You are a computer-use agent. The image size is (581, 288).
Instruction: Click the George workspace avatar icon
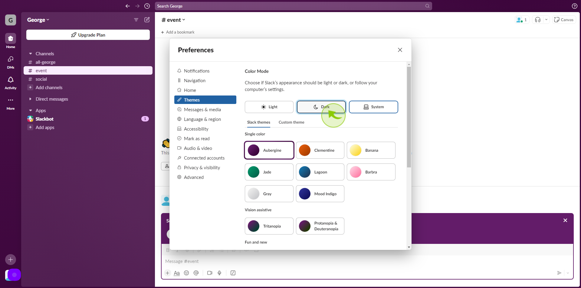pos(11,20)
